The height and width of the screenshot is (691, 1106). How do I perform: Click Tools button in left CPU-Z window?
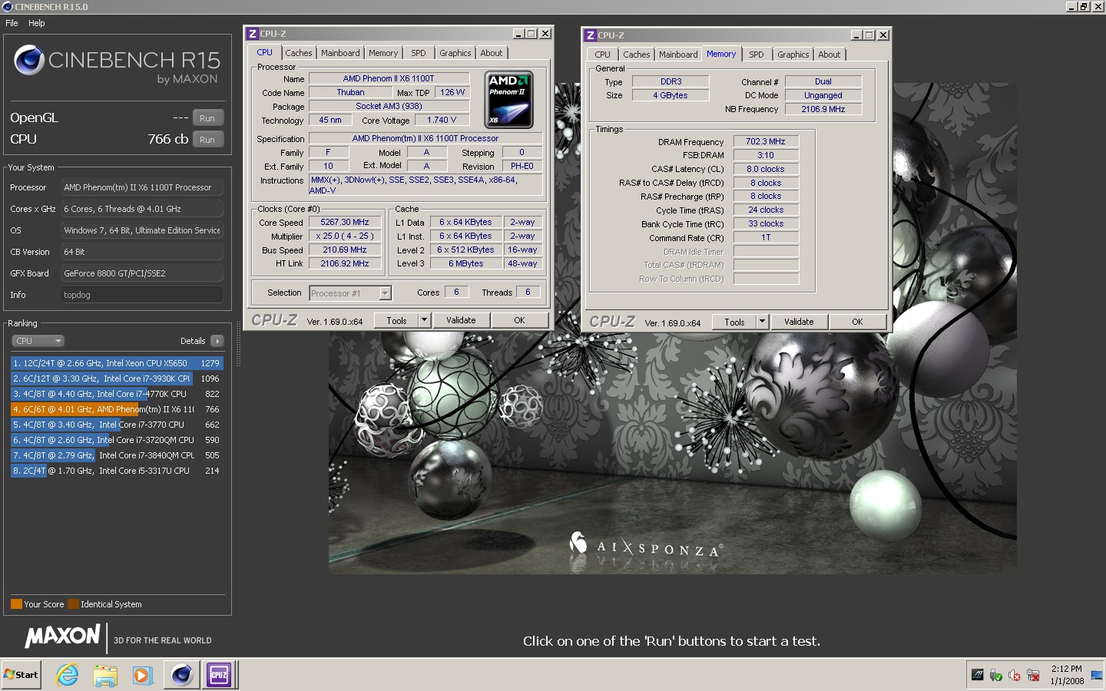[x=396, y=320]
